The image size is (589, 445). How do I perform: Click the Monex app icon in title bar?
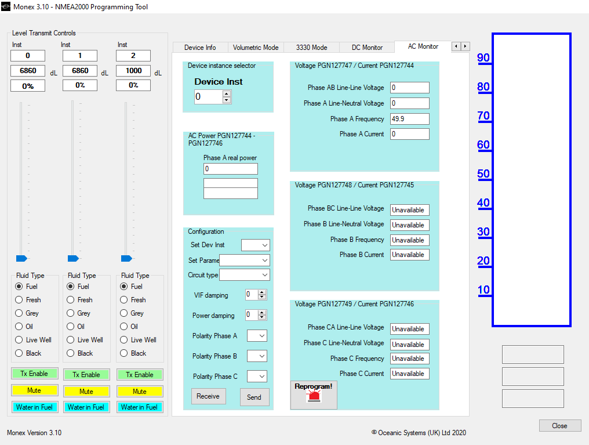point(6,6)
